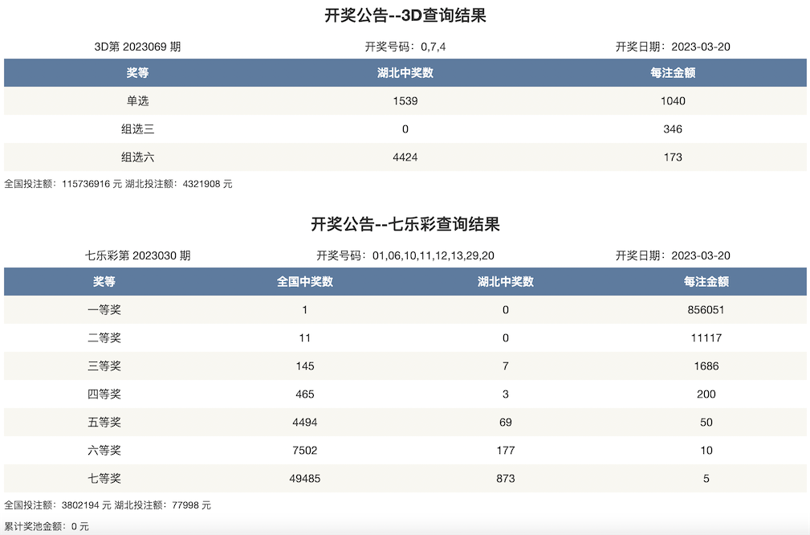
Task: Click the 七等奖 Hubei count 873
Action: tap(505, 479)
